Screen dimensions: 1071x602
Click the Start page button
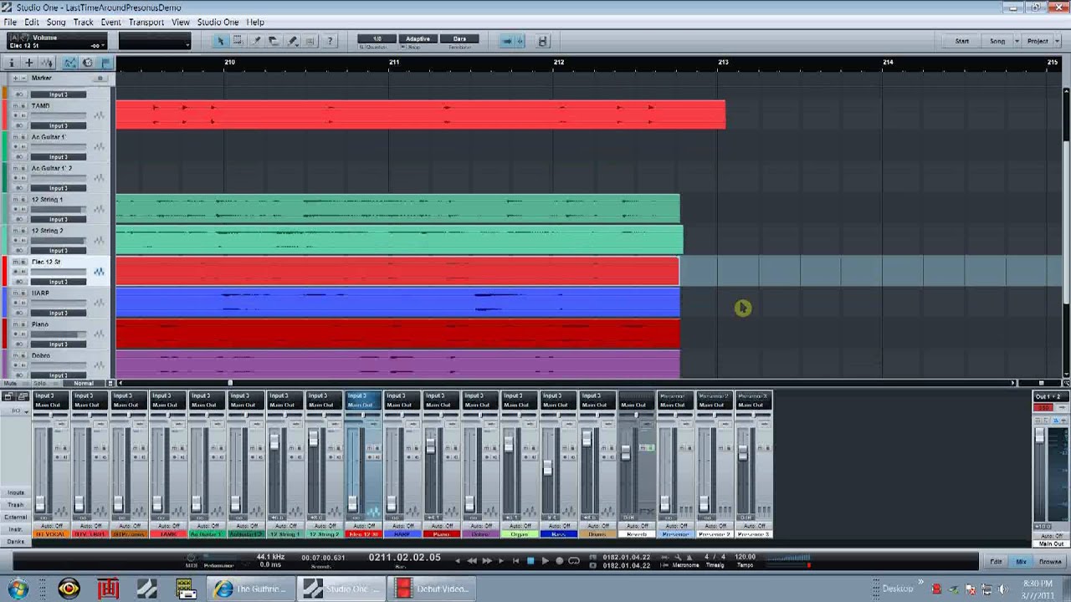[x=962, y=41]
